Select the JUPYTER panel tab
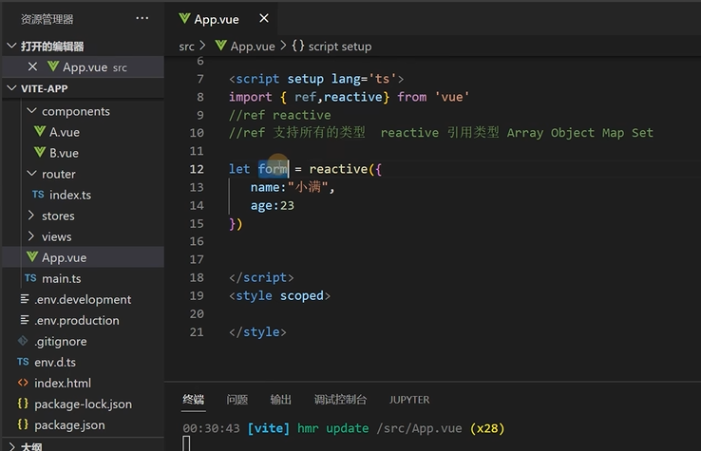 (409, 400)
